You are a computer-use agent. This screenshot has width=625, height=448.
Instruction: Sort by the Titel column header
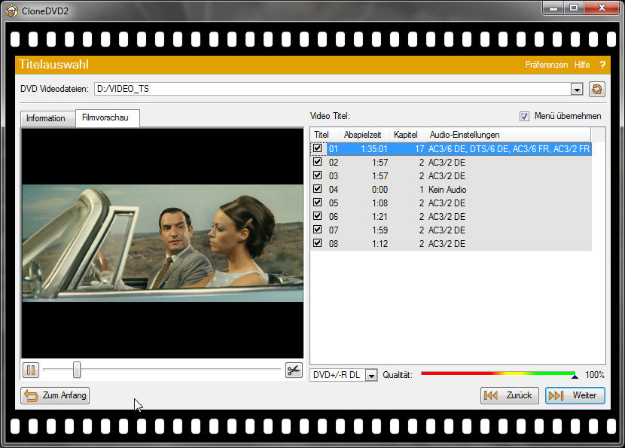click(325, 135)
